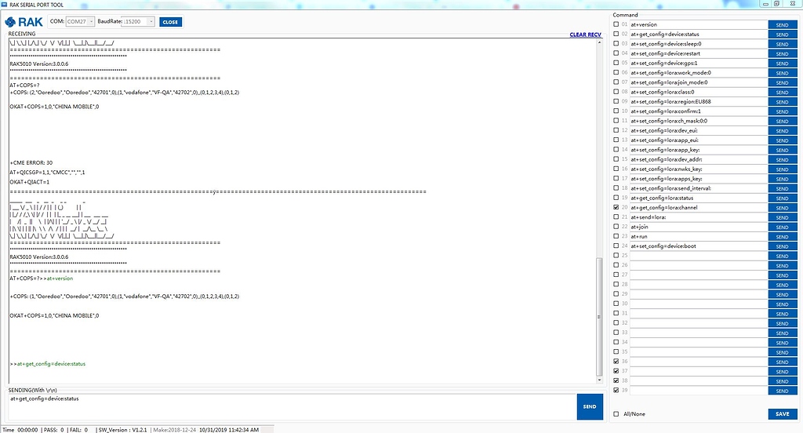Uncheck the checkbox for command 39
The width and height of the screenshot is (803, 433).
coord(616,390)
